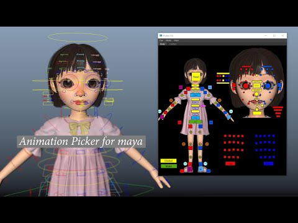
Task: Select the purple foot control square
Action: coord(190,169)
